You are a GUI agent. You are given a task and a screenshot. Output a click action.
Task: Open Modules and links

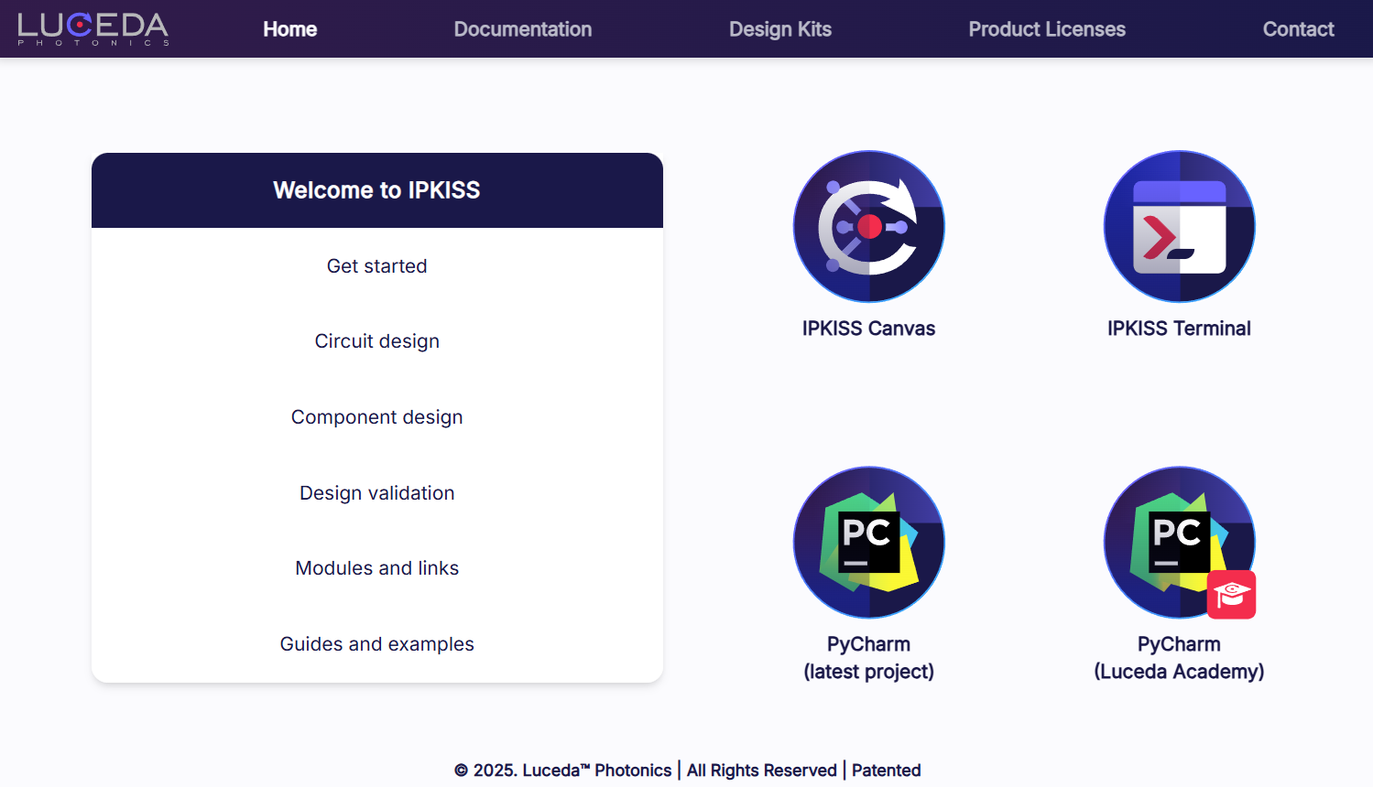(x=376, y=568)
